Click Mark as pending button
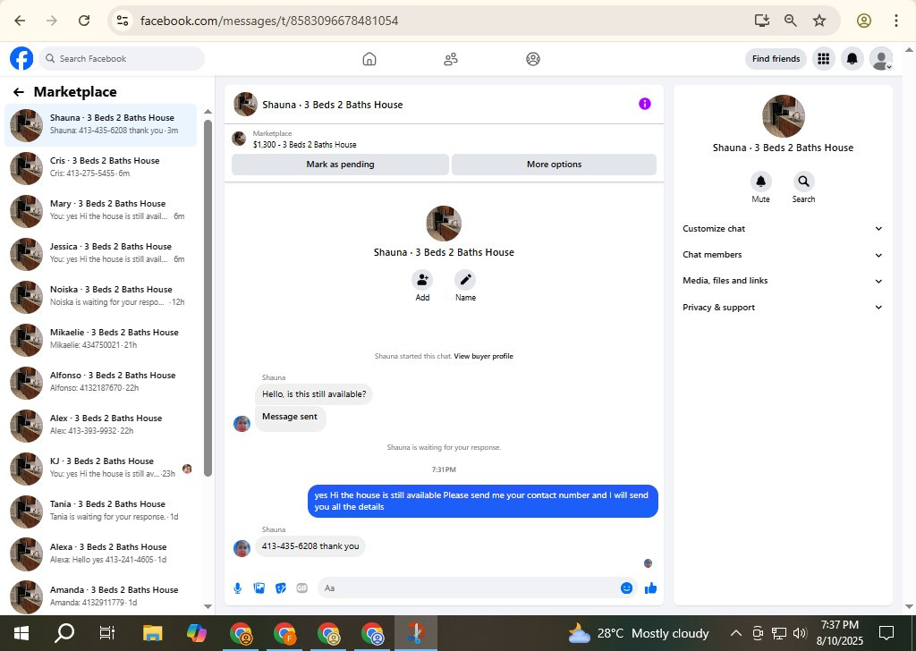The height and width of the screenshot is (651, 916). click(340, 165)
